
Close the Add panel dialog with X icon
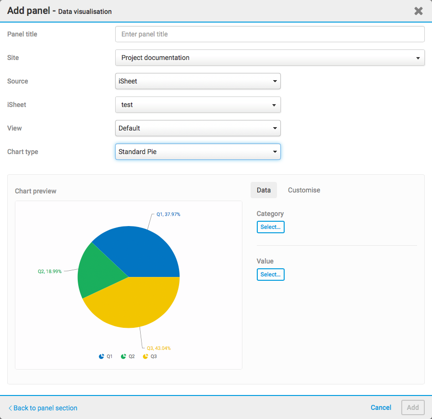[418, 11]
